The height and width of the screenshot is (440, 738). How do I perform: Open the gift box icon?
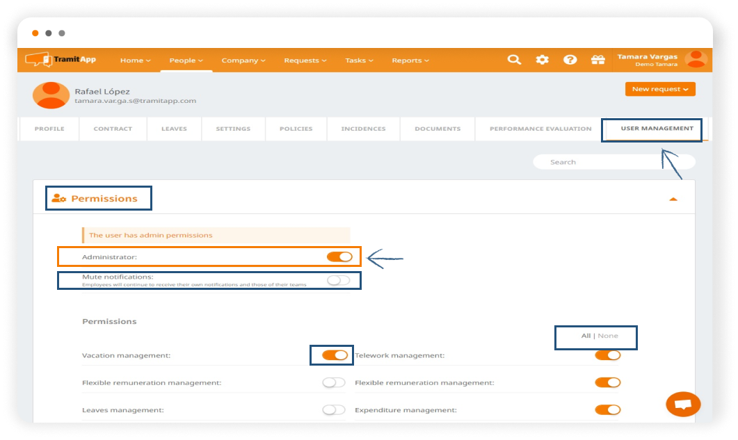(x=597, y=60)
